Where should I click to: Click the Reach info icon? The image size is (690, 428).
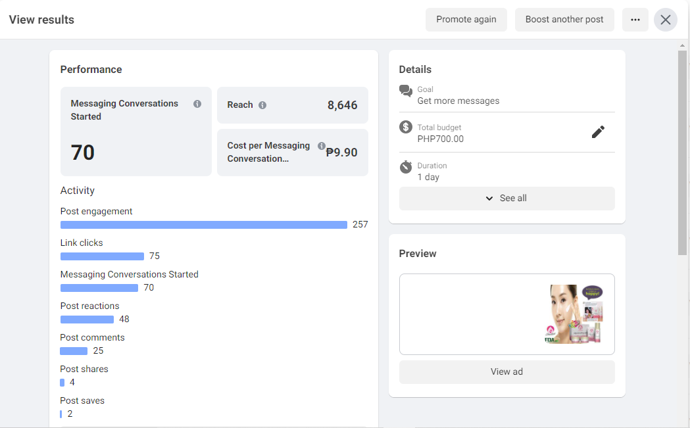[x=262, y=105]
